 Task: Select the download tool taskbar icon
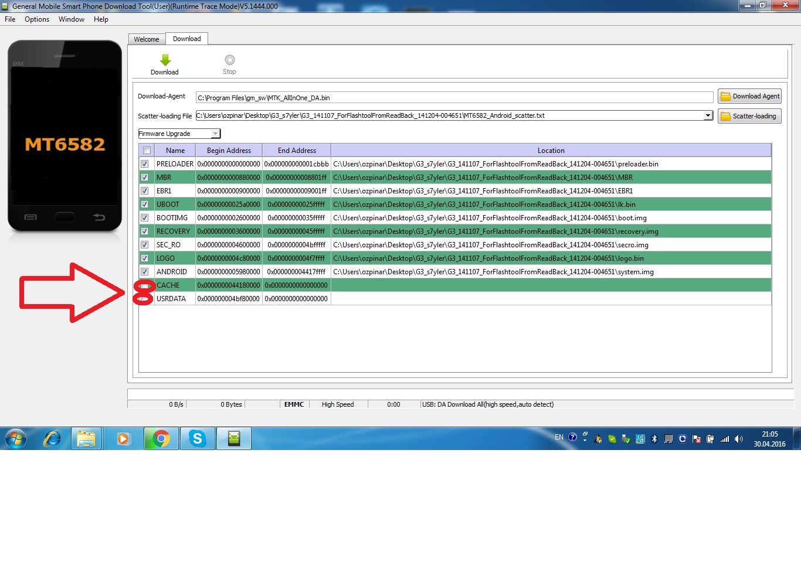click(x=234, y=438)
